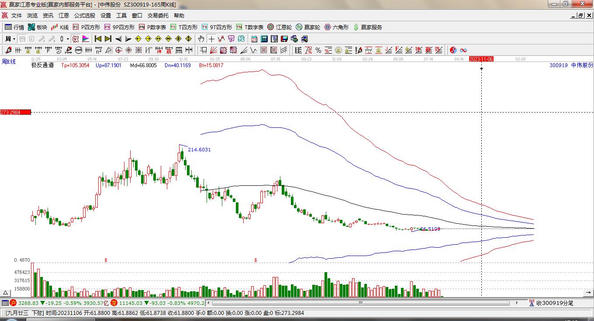
Task: Click the blue-red infinity icon
Action: pos(463,50)
